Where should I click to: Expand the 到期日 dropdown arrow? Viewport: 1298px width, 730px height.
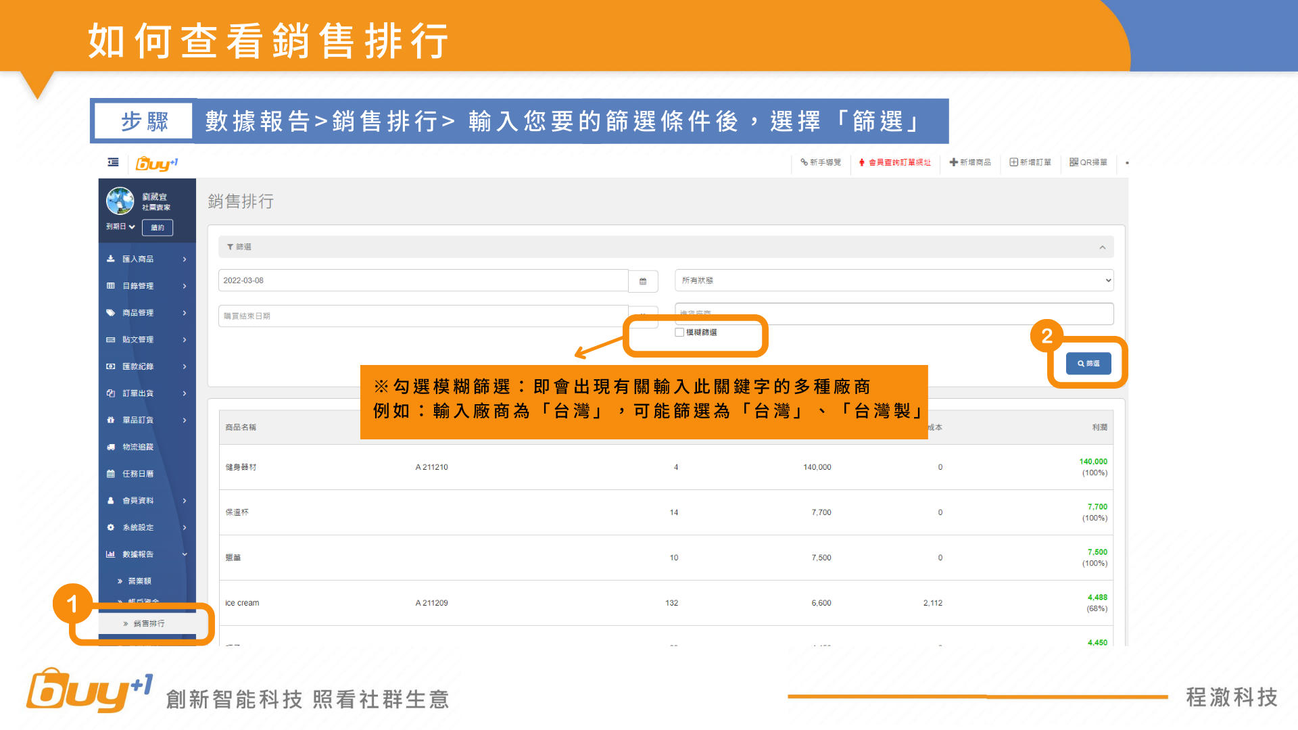tap(132, 227)
